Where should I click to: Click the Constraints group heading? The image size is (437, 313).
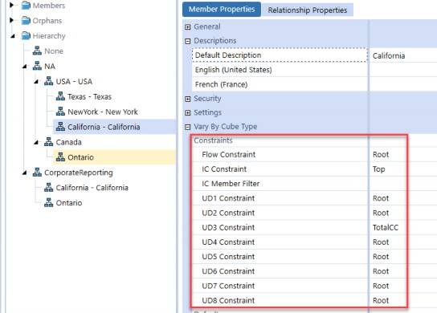tap(213, 140)
